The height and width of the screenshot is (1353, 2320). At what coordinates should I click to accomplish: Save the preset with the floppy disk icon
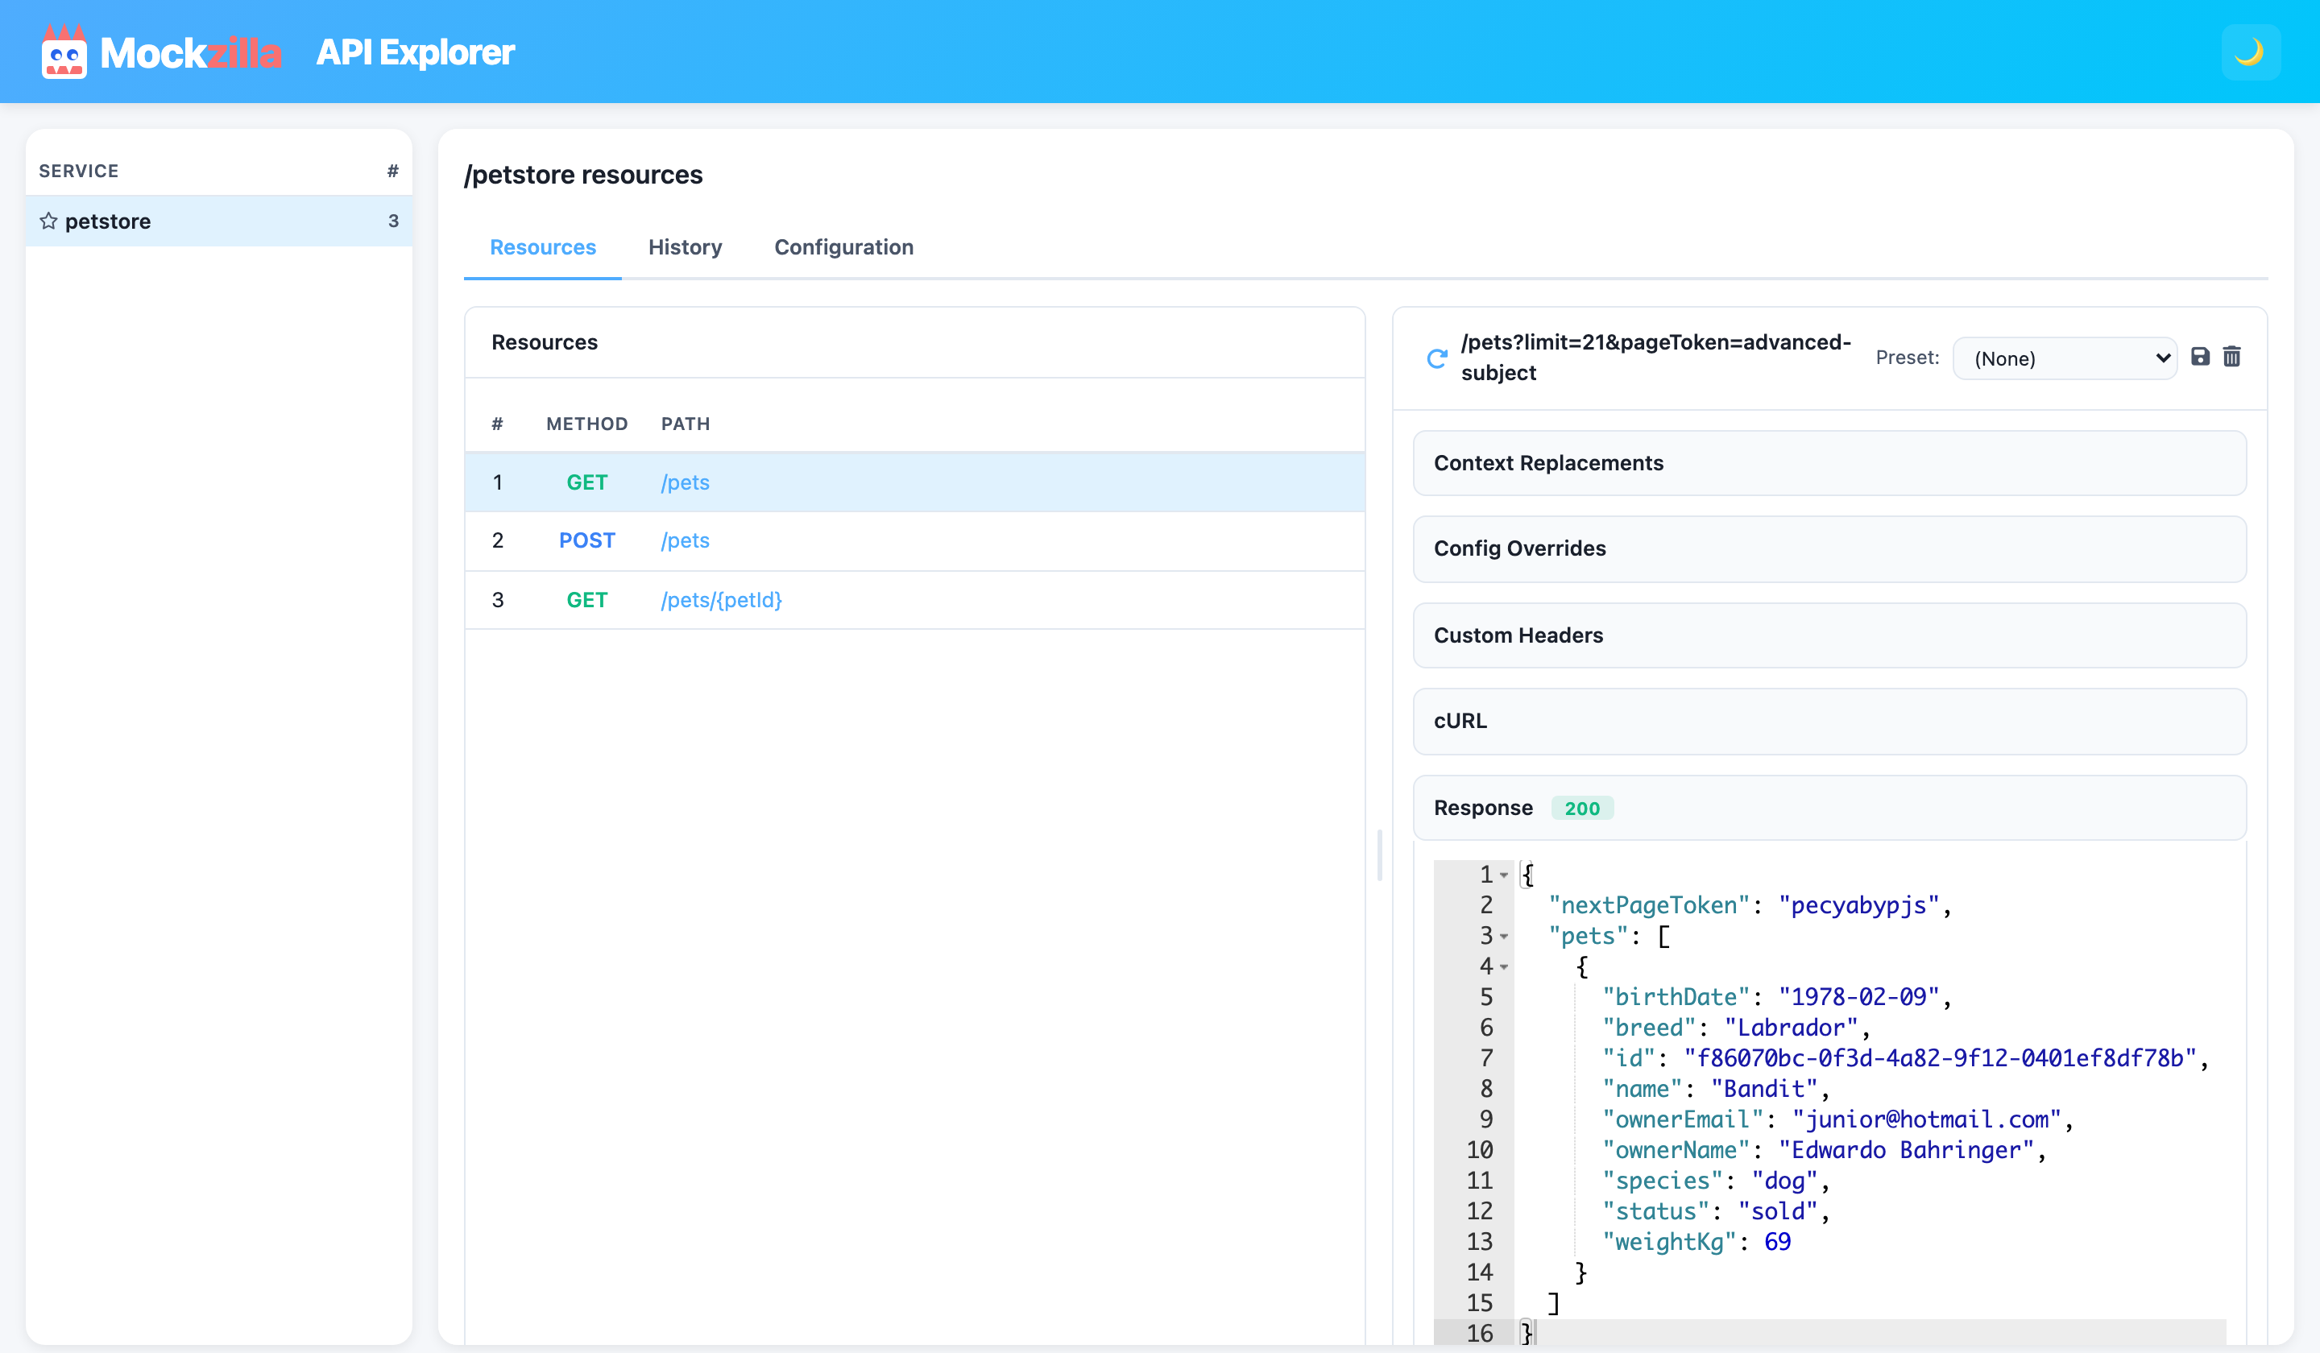[x=2199, y=357]
